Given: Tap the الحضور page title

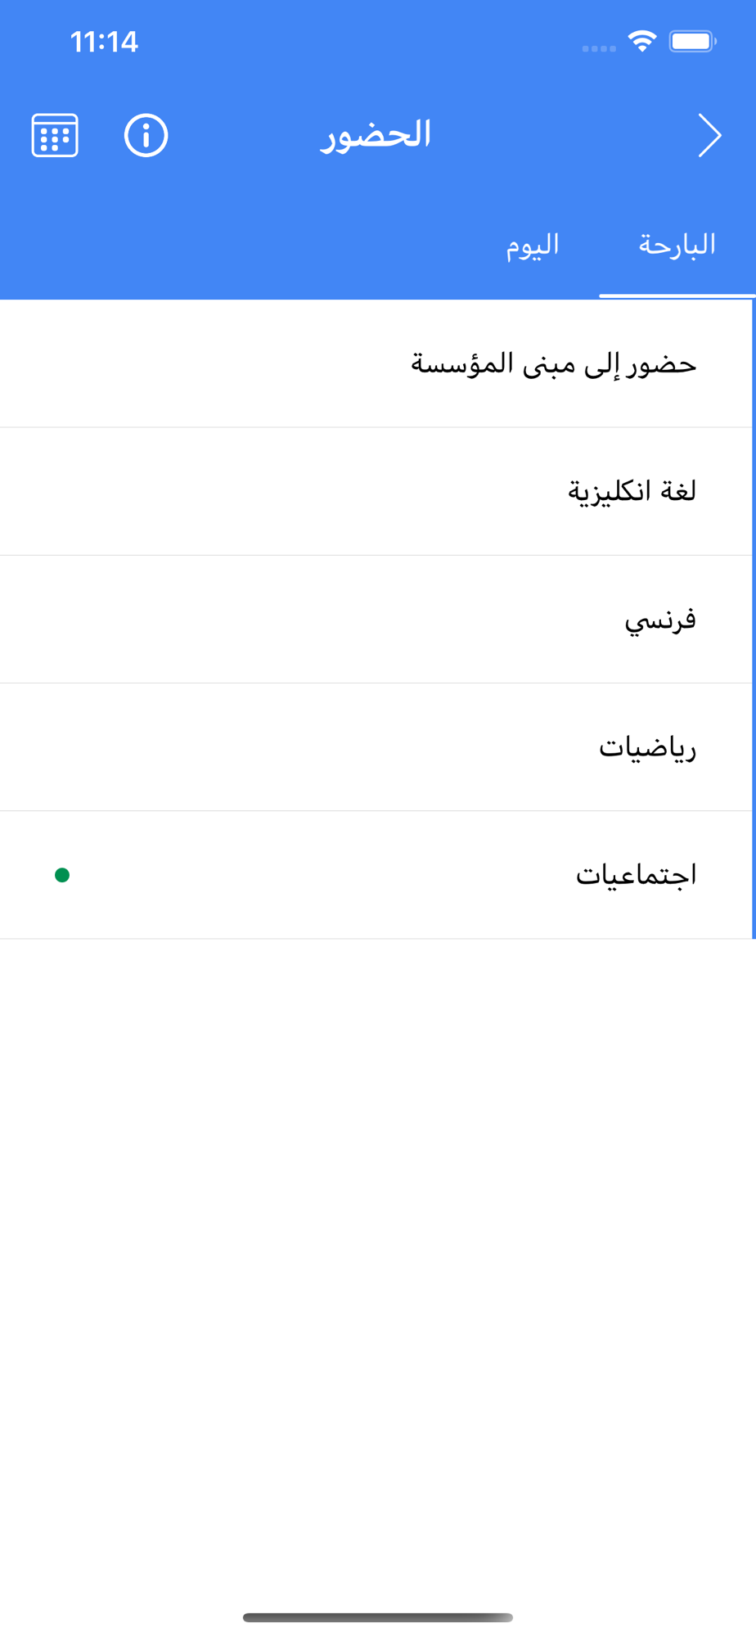Looking at the screenshot, I should tap(376, 135).
